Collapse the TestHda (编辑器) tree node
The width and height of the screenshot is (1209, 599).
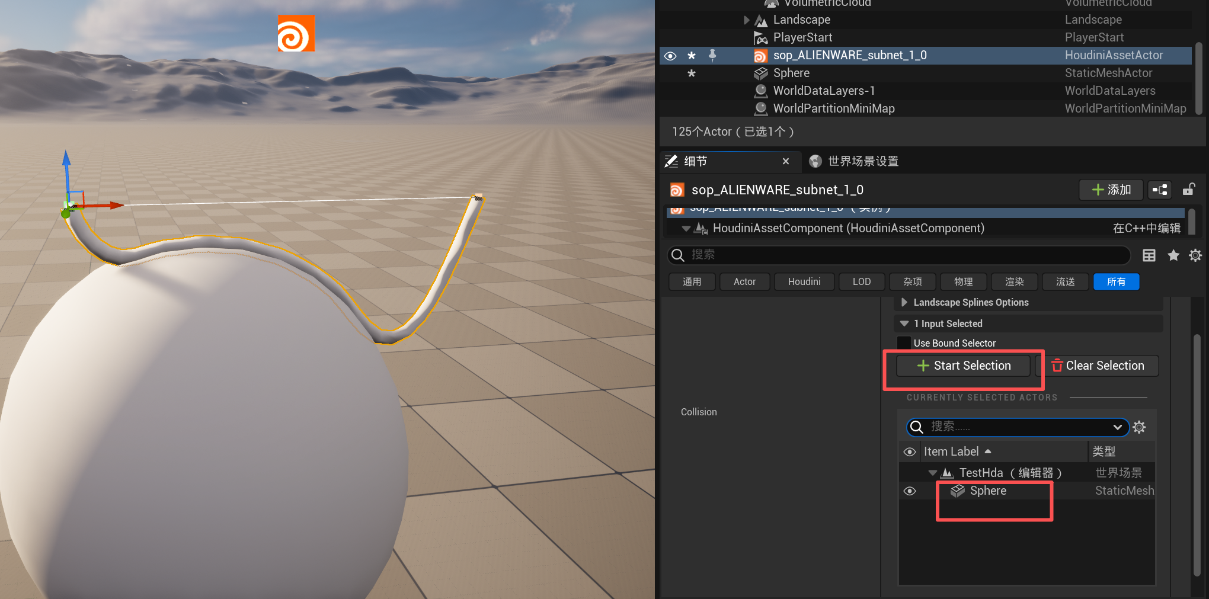932,473
